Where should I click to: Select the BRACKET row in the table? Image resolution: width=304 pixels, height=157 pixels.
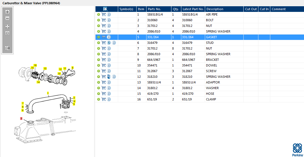(199, 60)
